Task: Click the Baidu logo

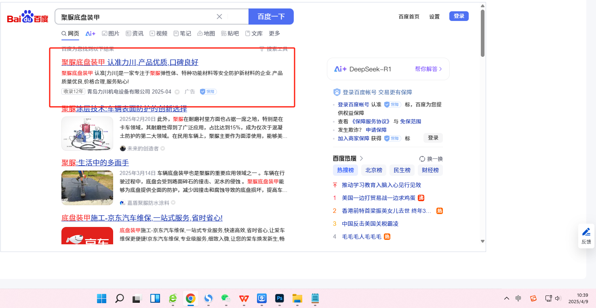Action: [x=27, y=17]
